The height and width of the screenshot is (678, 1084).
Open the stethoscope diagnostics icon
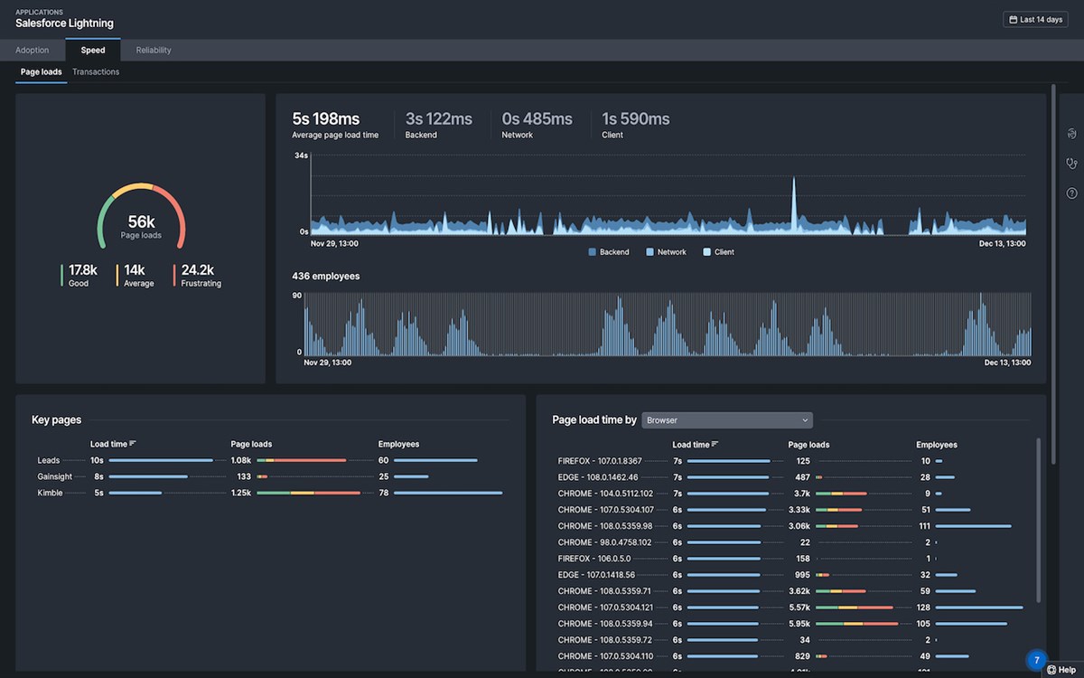click(x=1072, y=164)
